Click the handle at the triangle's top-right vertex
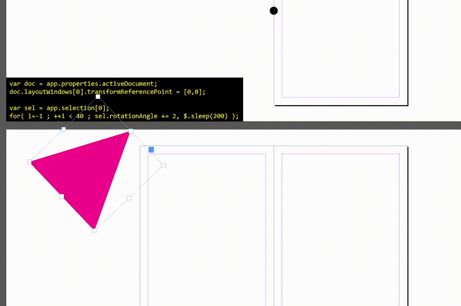Screen dimensions: 461x306 [x=131, y=131]
